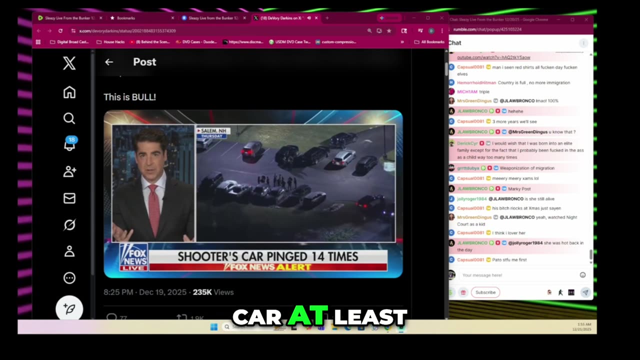Open the taskbar search icon
Image resolution: width=640 pixels, height=360 pixels.
click(227, 327)
